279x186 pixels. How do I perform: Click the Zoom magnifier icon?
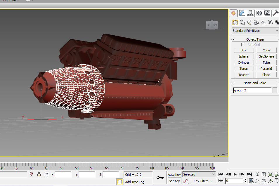coord(257,174)
